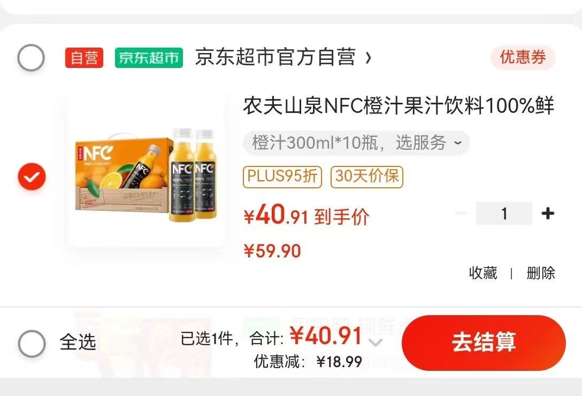Click the red 自营 badge icon
The image size is (582, 396).
85,58
